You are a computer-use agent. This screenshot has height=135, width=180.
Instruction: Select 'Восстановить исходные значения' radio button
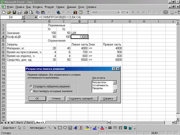click(31, 91)
